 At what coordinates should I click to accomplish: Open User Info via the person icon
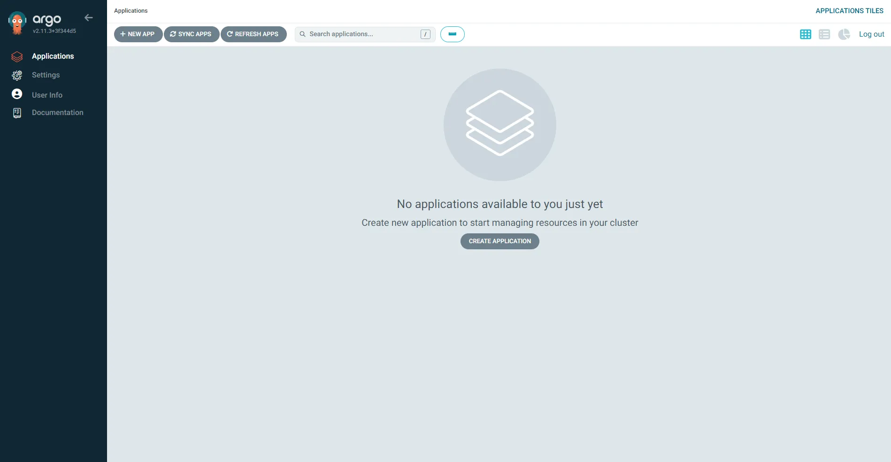point(17,94)
